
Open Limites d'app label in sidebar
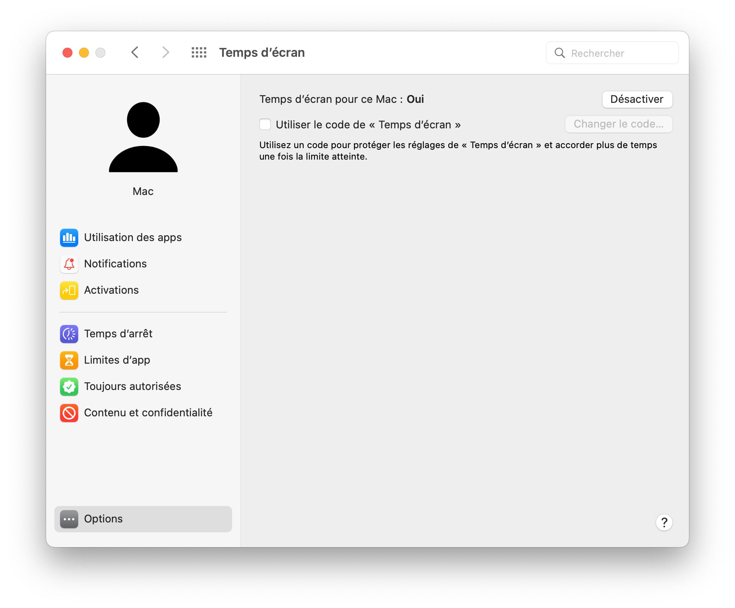point(117,360)
